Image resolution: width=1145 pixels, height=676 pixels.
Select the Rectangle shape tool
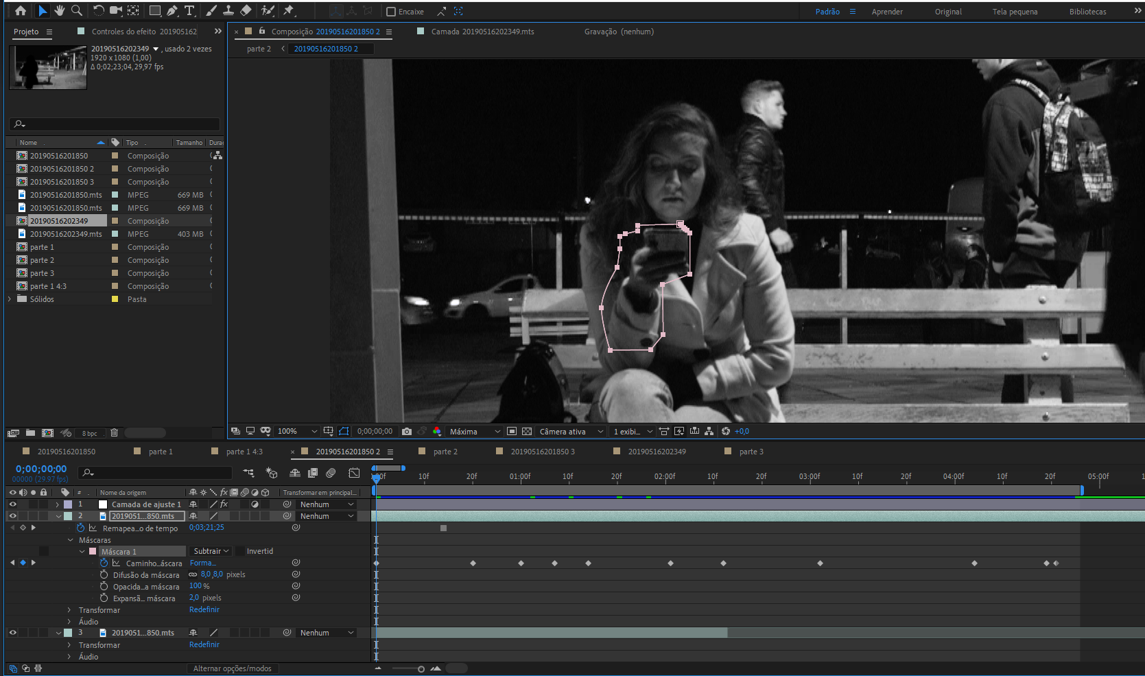pos(156,11)
